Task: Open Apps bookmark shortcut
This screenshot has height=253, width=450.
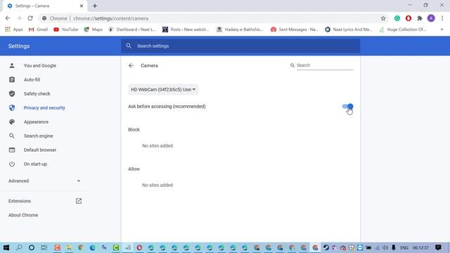Action: (x=14, y=30)
